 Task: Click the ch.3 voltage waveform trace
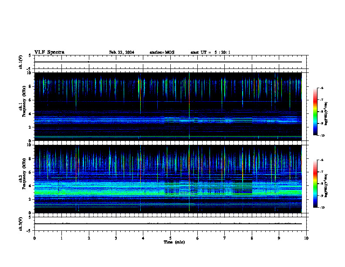[168, 224]
